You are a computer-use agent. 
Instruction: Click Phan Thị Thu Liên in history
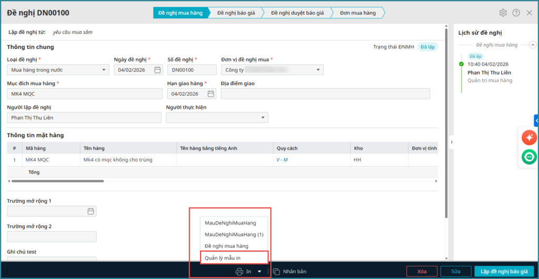click(x=489, y=73)
